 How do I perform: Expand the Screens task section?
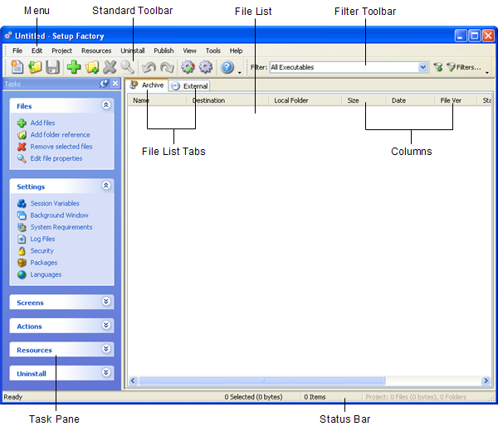[x=105, y=303]
